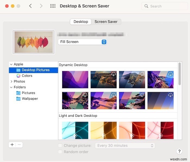Click the Colors wheel icon
190x162 pixels.
tap(18, 76)
